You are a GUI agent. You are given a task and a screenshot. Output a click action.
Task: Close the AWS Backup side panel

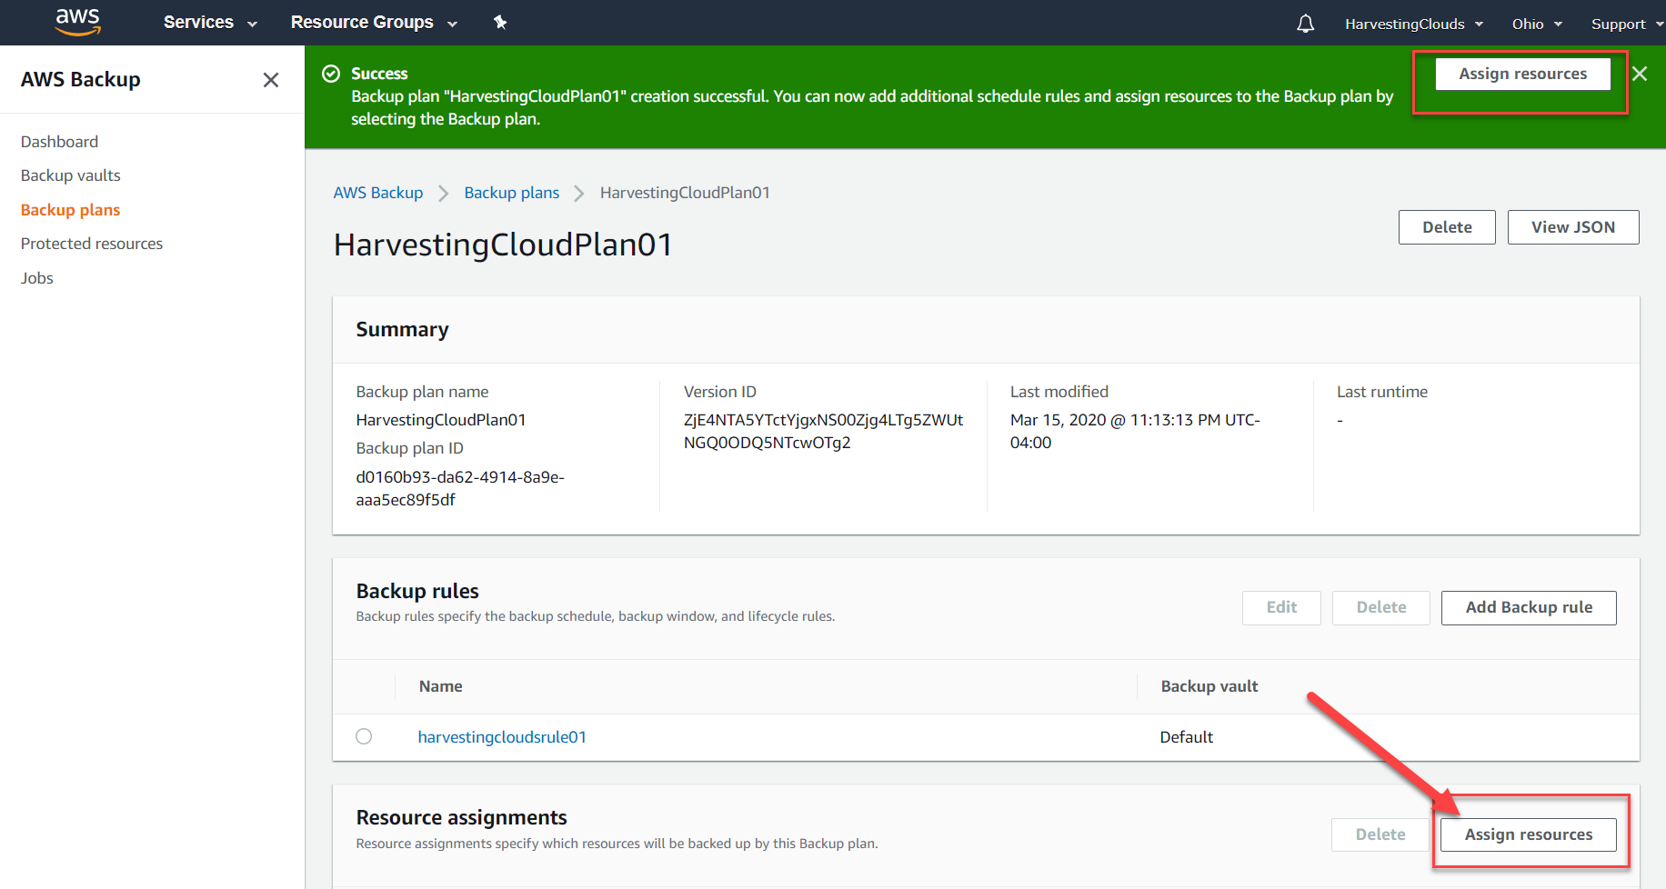[x=270, y=80]
